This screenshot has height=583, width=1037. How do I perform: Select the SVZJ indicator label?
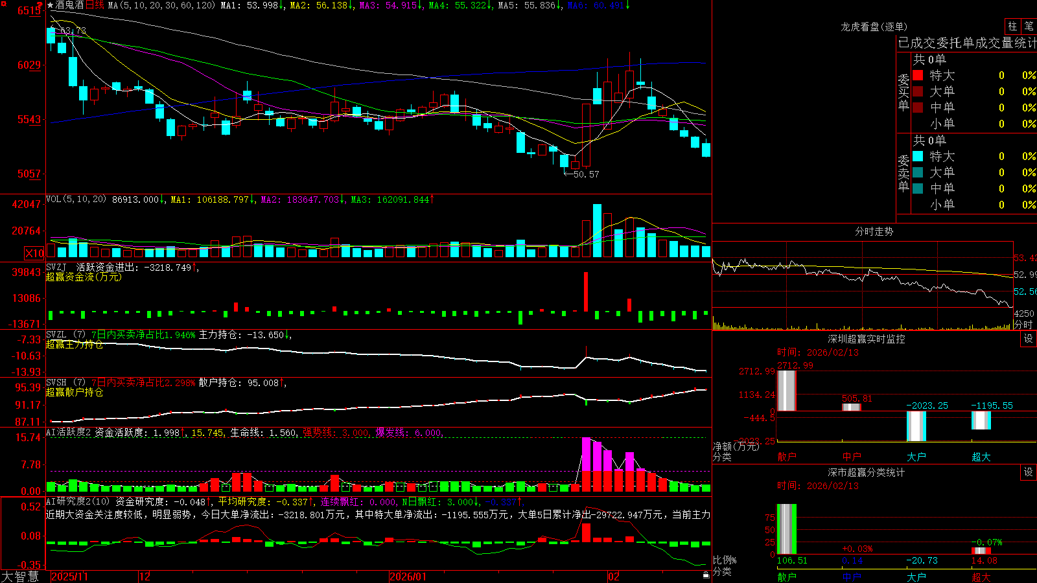click(x=56, y=267)
